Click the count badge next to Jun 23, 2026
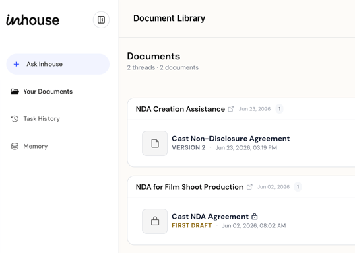 click(279, 109)
